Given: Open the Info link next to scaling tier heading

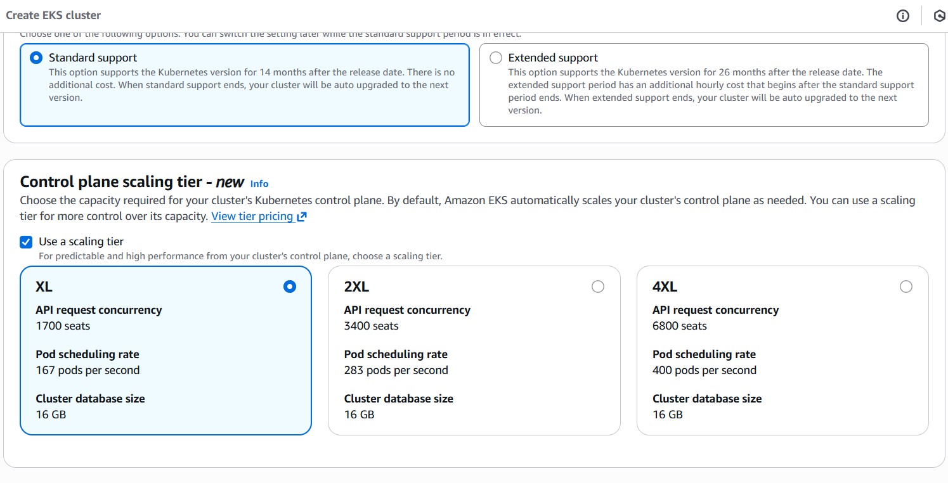Looking at the screenshot, I should click(259, 183).
